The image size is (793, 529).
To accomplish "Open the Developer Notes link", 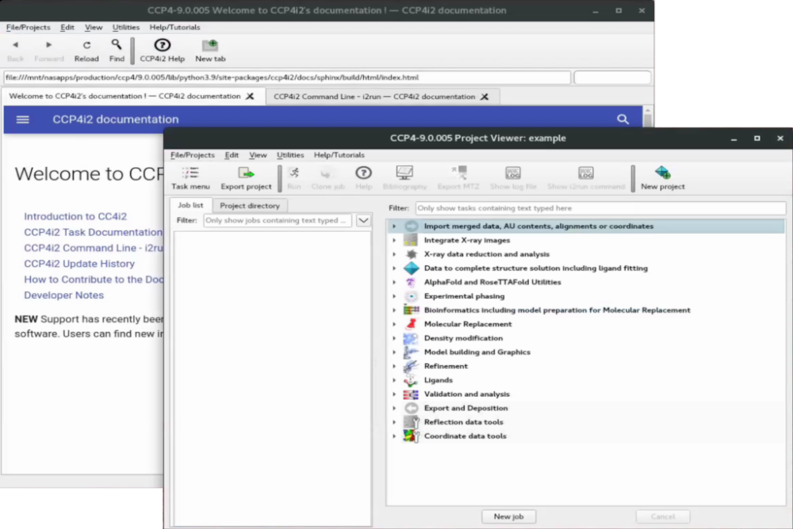I will pyautogui.click(x=63, y=295).
